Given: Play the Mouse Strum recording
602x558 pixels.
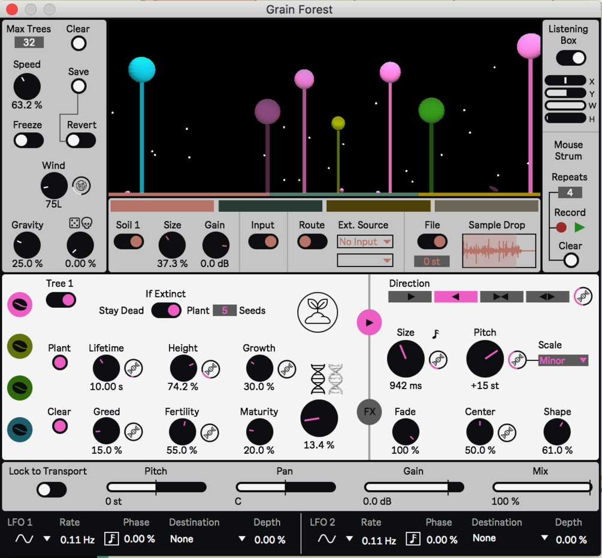Looking at the screenshot, I should coord(579,228).
